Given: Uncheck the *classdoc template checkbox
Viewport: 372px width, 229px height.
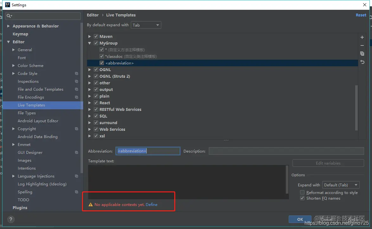Looking at the screenshot, I should coord(101,56).
